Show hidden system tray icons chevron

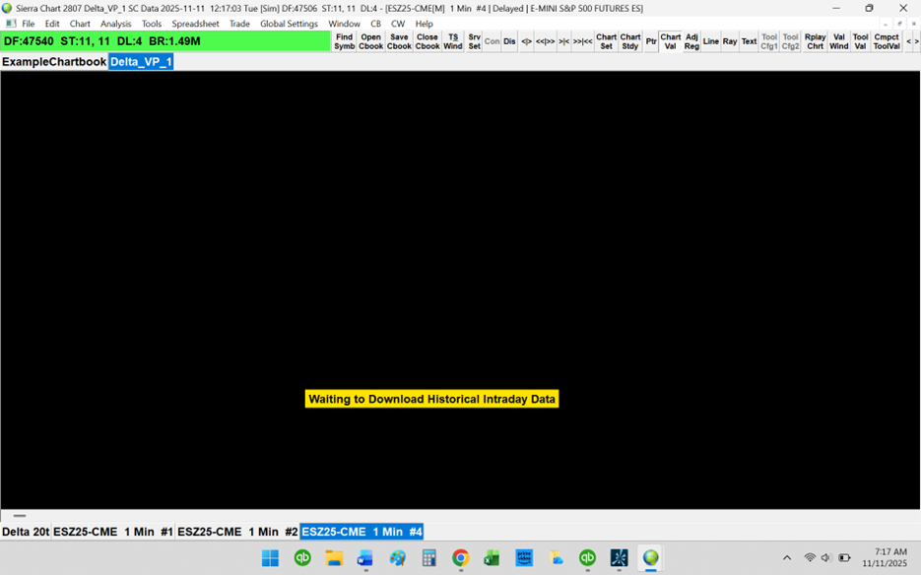[787, 557]
